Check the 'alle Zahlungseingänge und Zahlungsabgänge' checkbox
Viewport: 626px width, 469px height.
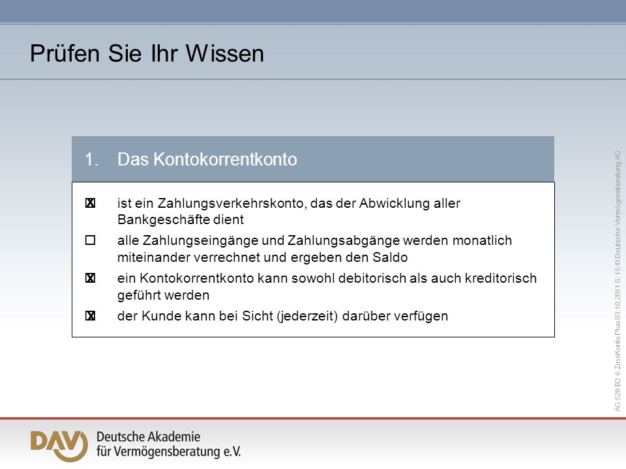click(90, 240)
